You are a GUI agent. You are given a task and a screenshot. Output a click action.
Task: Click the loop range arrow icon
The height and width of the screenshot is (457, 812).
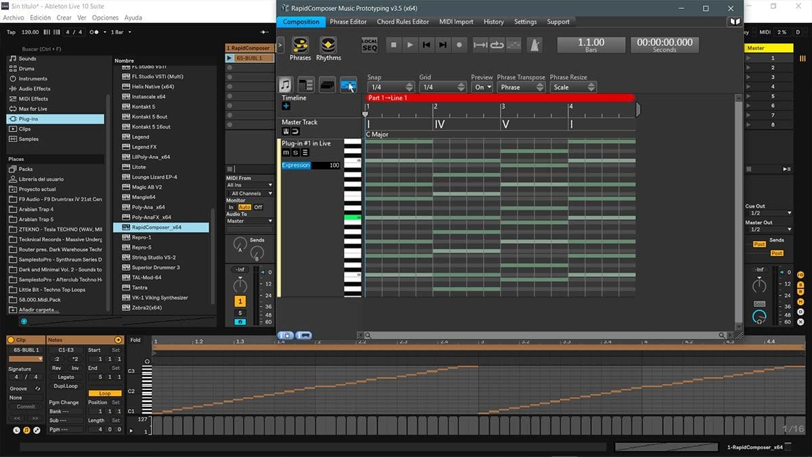[480, 45]
